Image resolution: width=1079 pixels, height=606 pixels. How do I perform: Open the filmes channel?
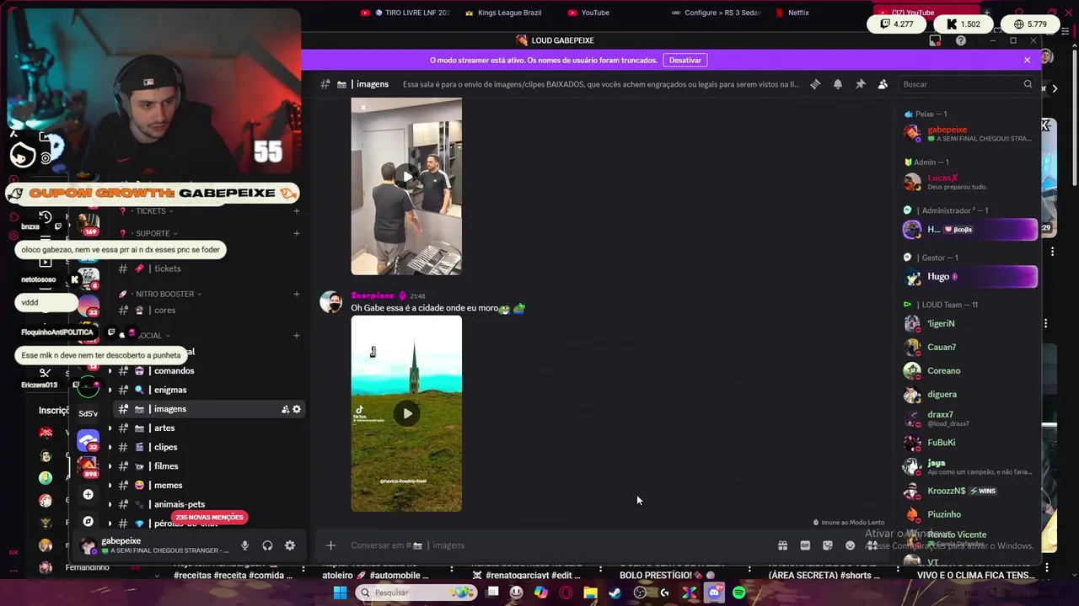pos(166,466)
